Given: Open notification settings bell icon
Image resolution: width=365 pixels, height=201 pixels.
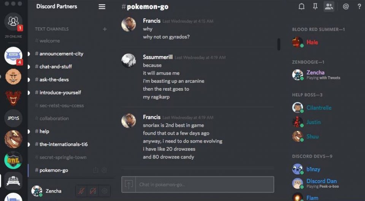Looking at the screenshot, I should [x=302, y=6].
